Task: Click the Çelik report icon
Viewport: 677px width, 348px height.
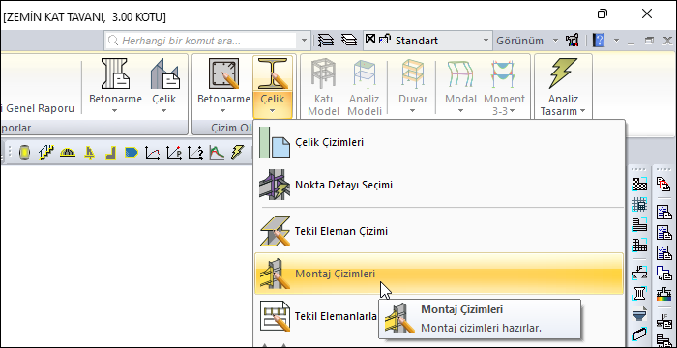Action: [164, 73]
